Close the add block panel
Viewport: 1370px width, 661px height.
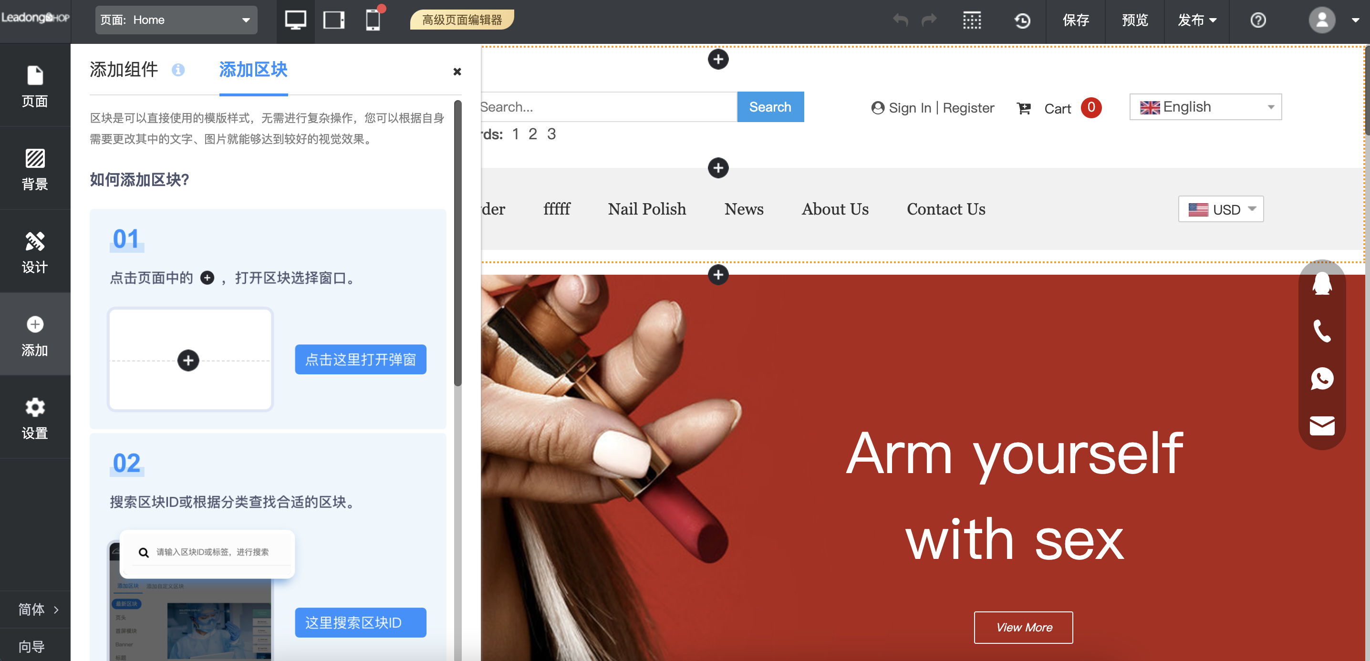457,71
